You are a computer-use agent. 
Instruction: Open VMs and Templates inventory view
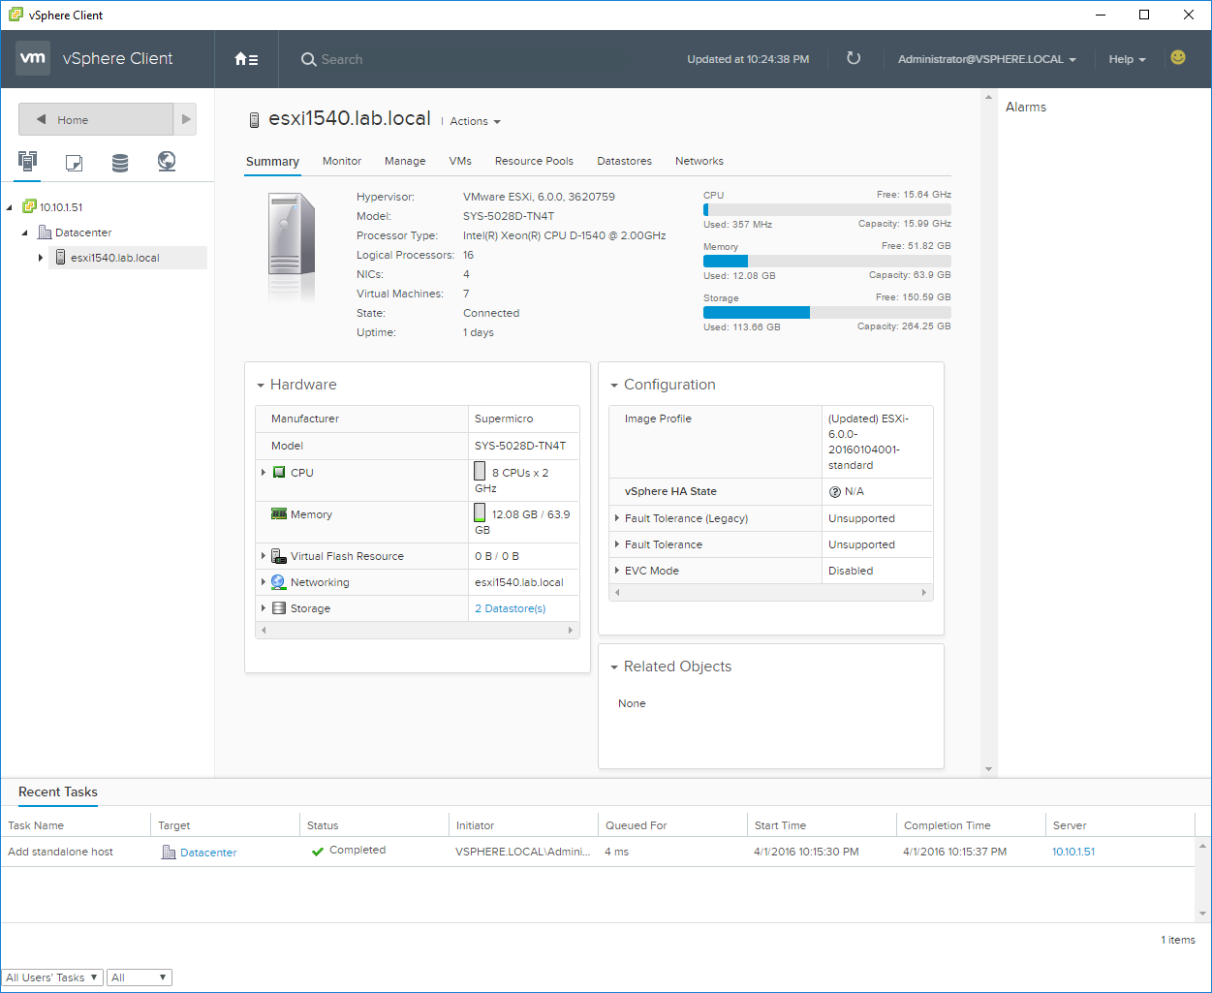click(74, 163)
